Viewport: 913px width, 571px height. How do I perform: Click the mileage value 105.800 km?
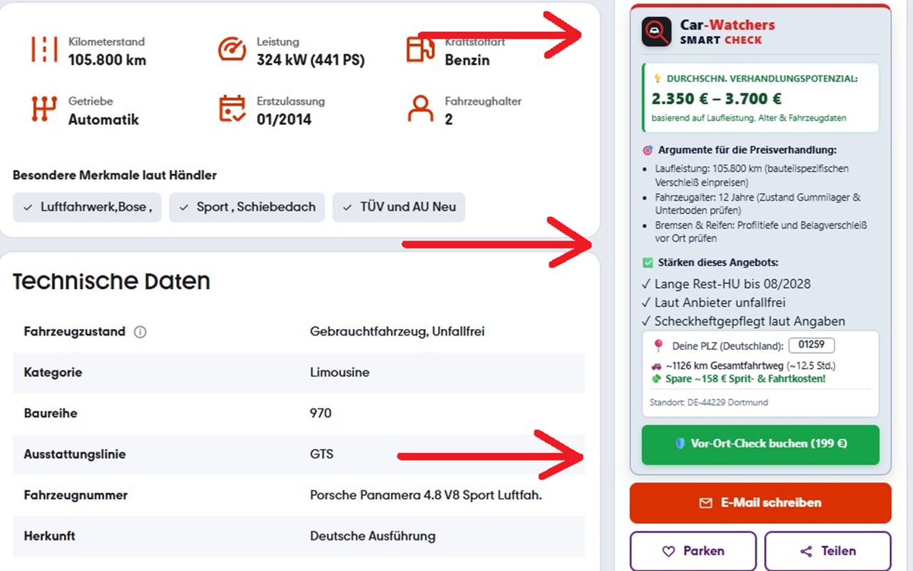coord(107,61)
